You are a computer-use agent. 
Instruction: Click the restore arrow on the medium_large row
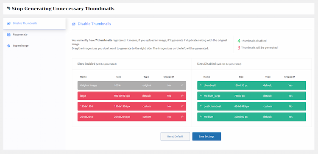coord(201,96)
